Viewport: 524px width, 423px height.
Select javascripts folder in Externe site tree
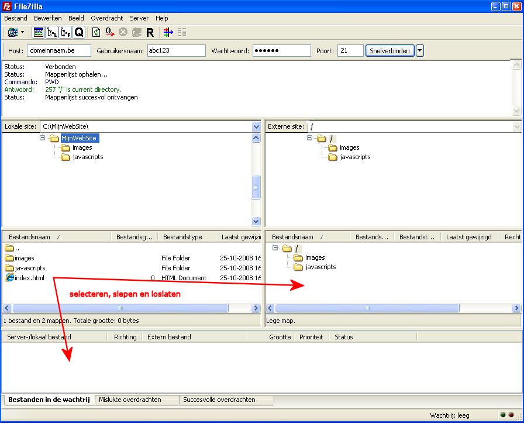coord(355,157)
